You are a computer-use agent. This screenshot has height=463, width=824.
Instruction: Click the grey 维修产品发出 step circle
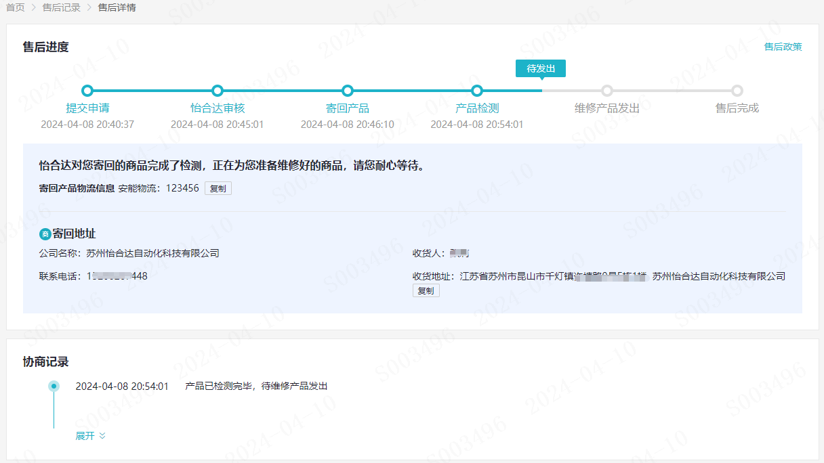(x=607, y=91)
